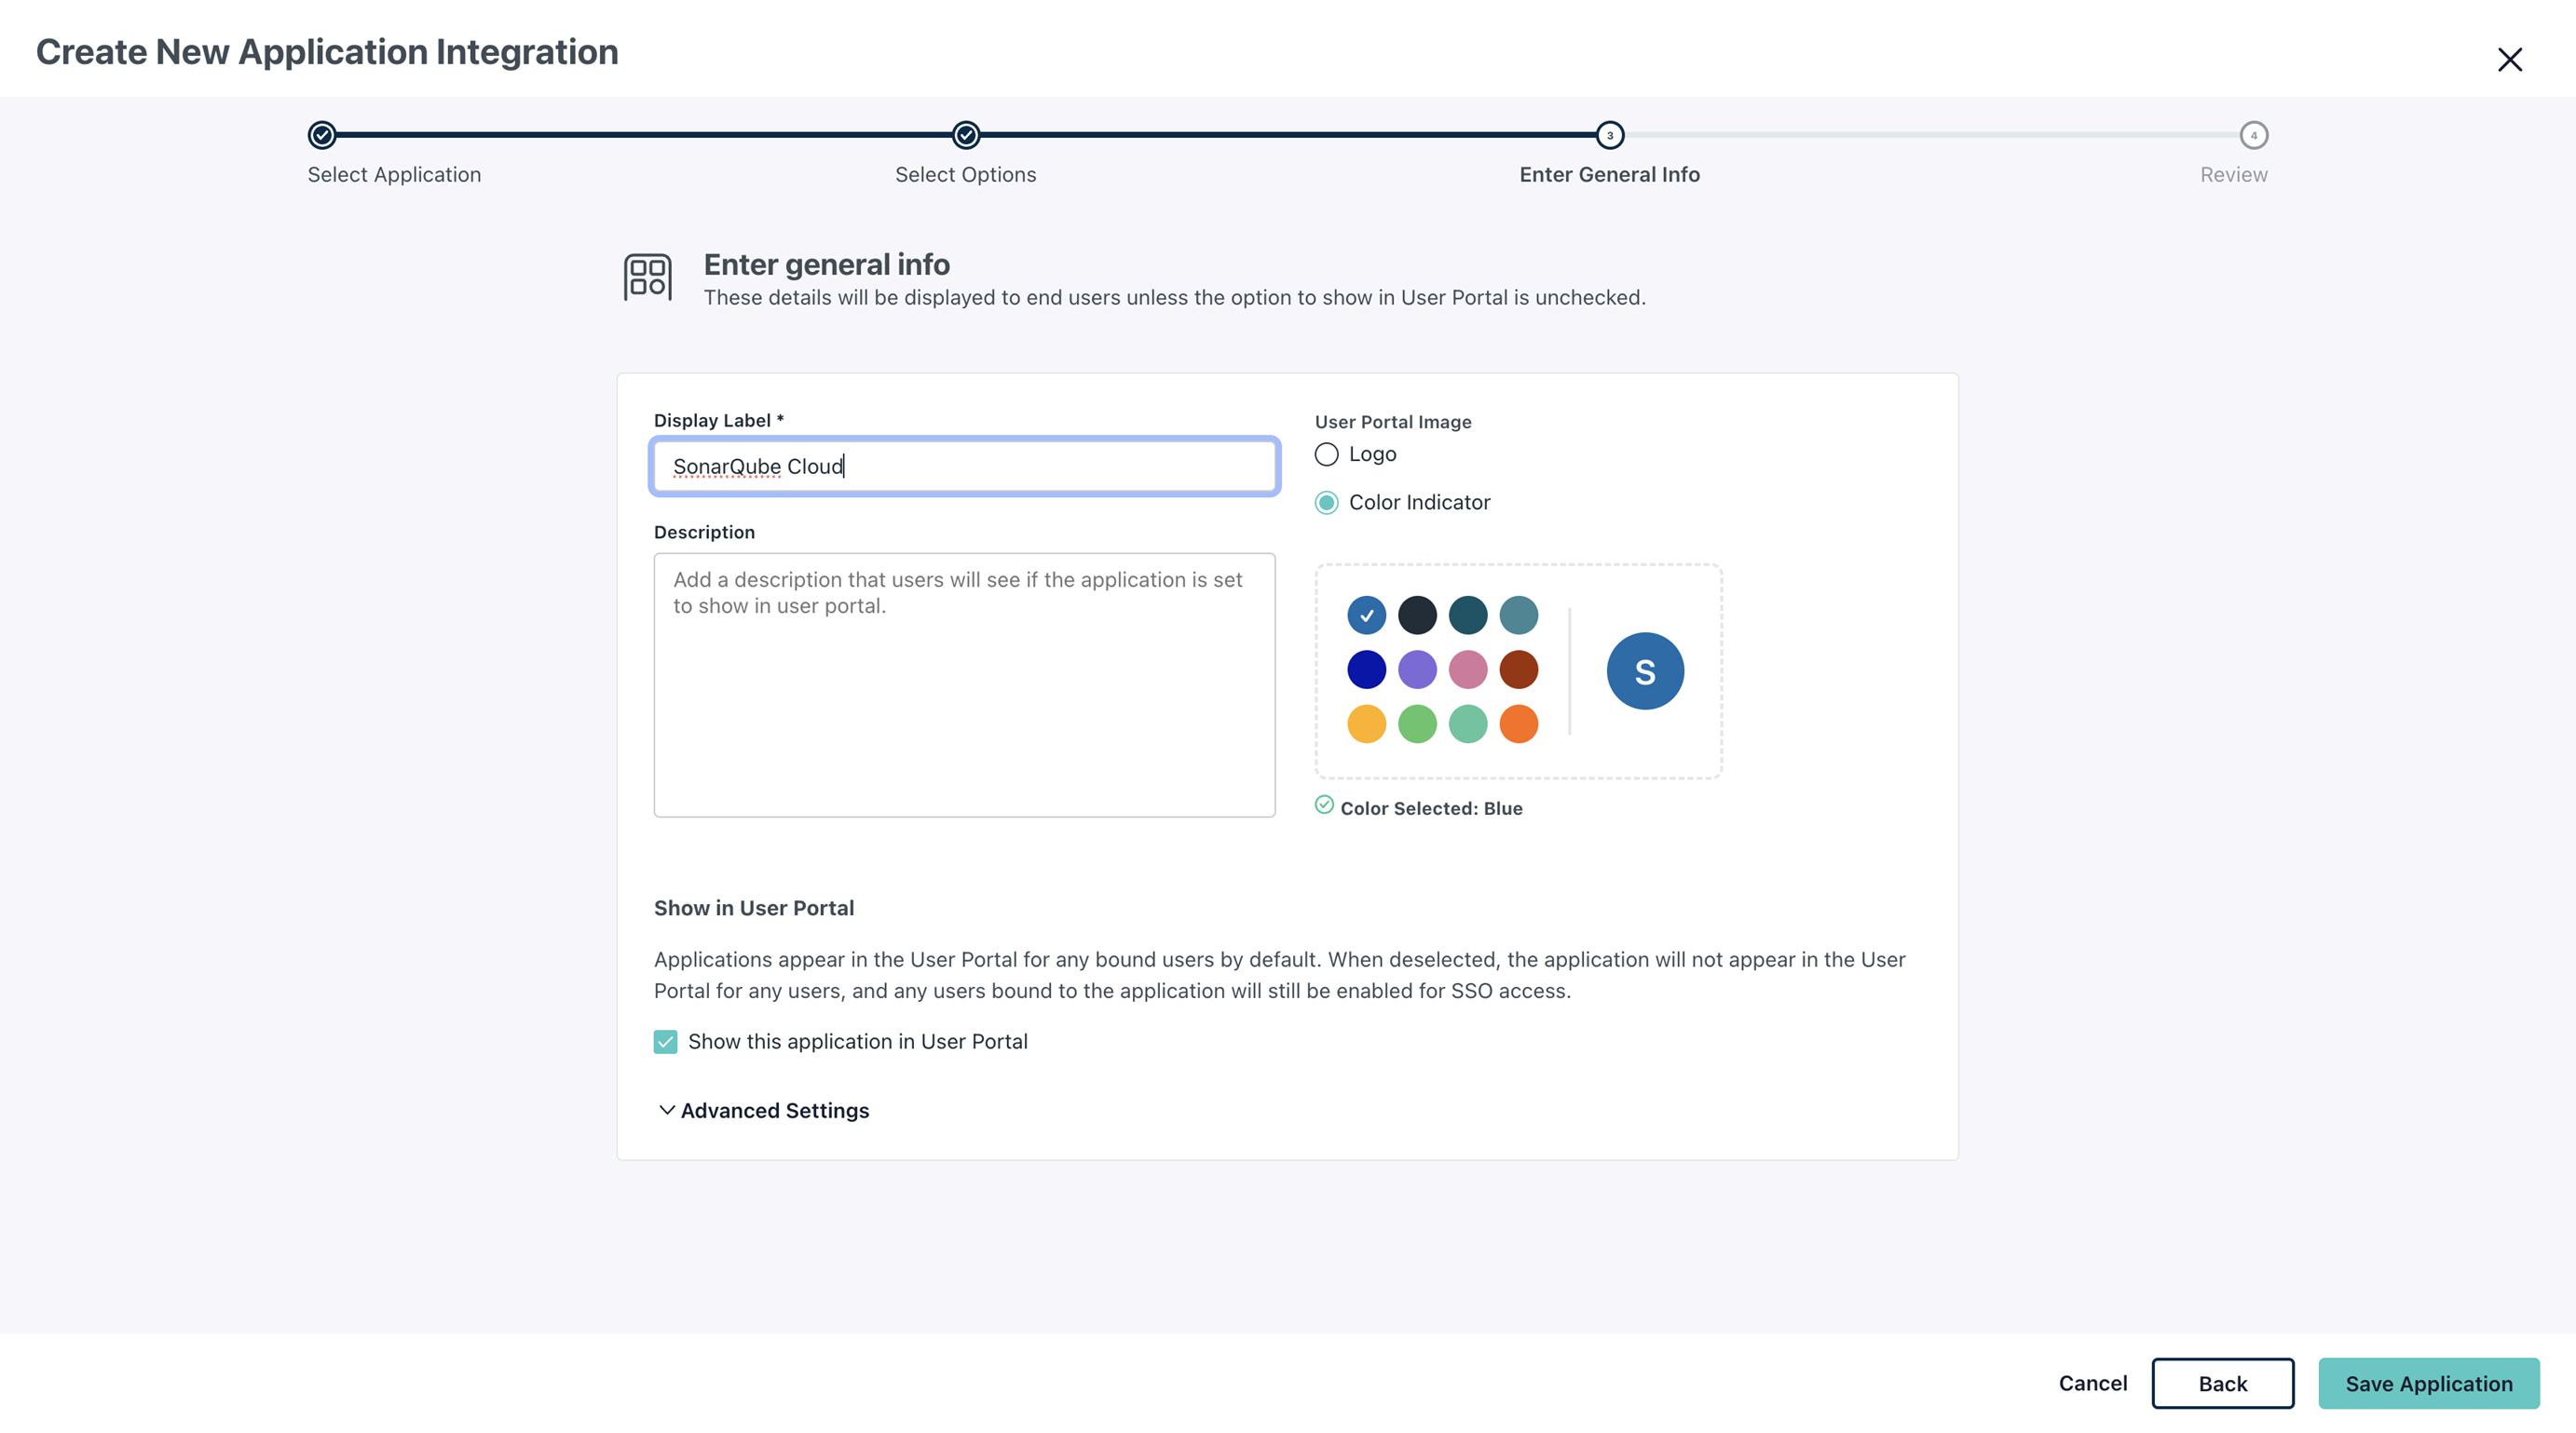Viewport: 2576px width, 1433px height.
Task: Select the mint green color swatch
Action: [x=1468, y=724]
